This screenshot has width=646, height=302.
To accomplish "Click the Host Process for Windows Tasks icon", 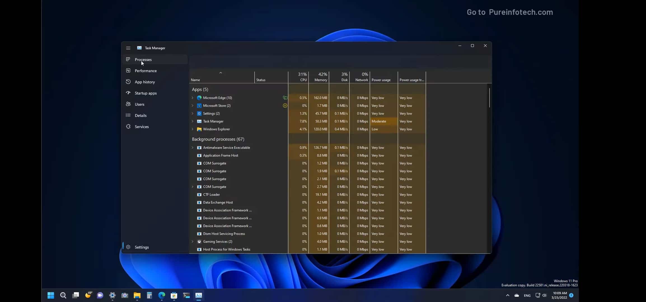I will coord(199,249).
